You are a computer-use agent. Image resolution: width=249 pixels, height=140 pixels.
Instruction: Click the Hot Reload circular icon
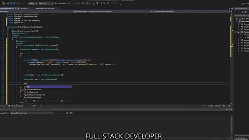[77, 3]
